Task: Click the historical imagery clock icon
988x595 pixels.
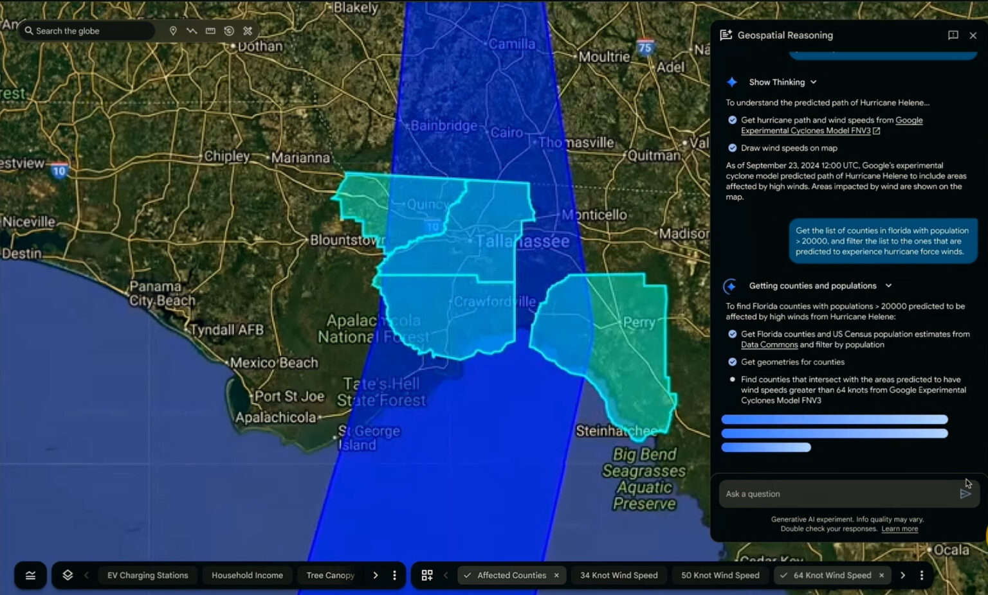Action: click(228, 31)
